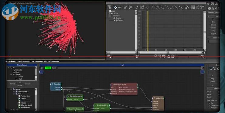This screenshot has height=113, width=225.
Task: Collapse the Spread group in Master System tree
Action: 11,74
